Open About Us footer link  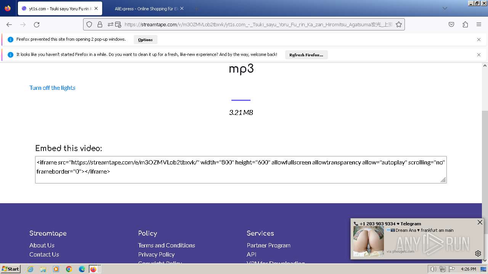pos(42,245)
